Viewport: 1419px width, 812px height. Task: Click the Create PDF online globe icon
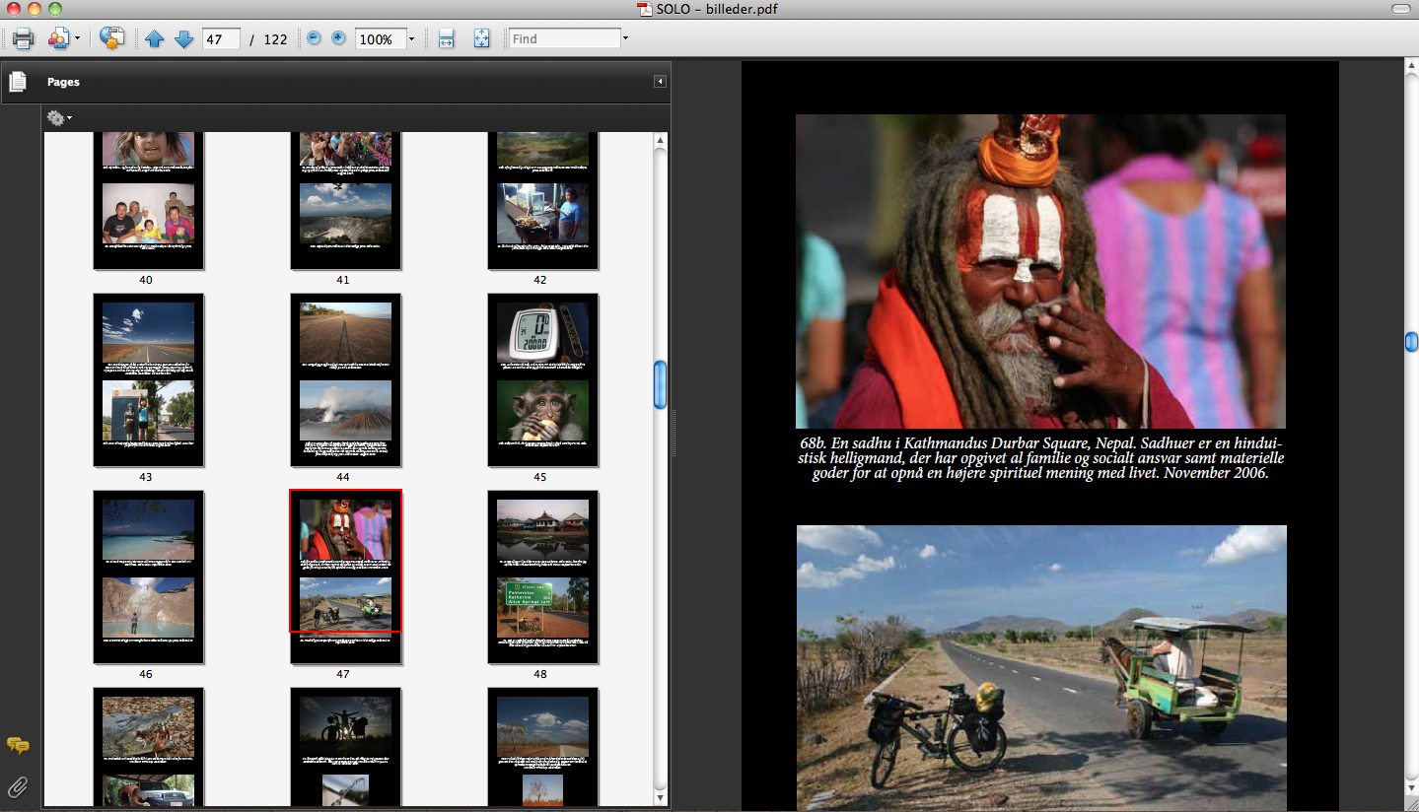(112, 38)
